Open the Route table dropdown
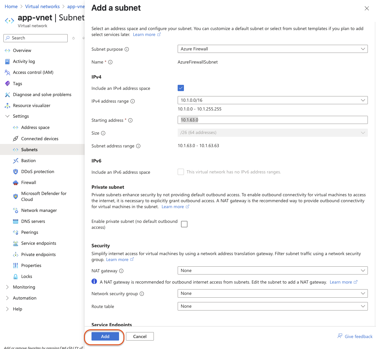The height and width of the screenshot is (349, 376). click(x=273, y=306)
